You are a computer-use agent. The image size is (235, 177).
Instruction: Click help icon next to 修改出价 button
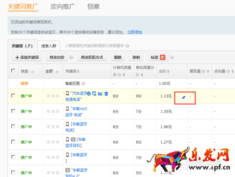point(71,57)
